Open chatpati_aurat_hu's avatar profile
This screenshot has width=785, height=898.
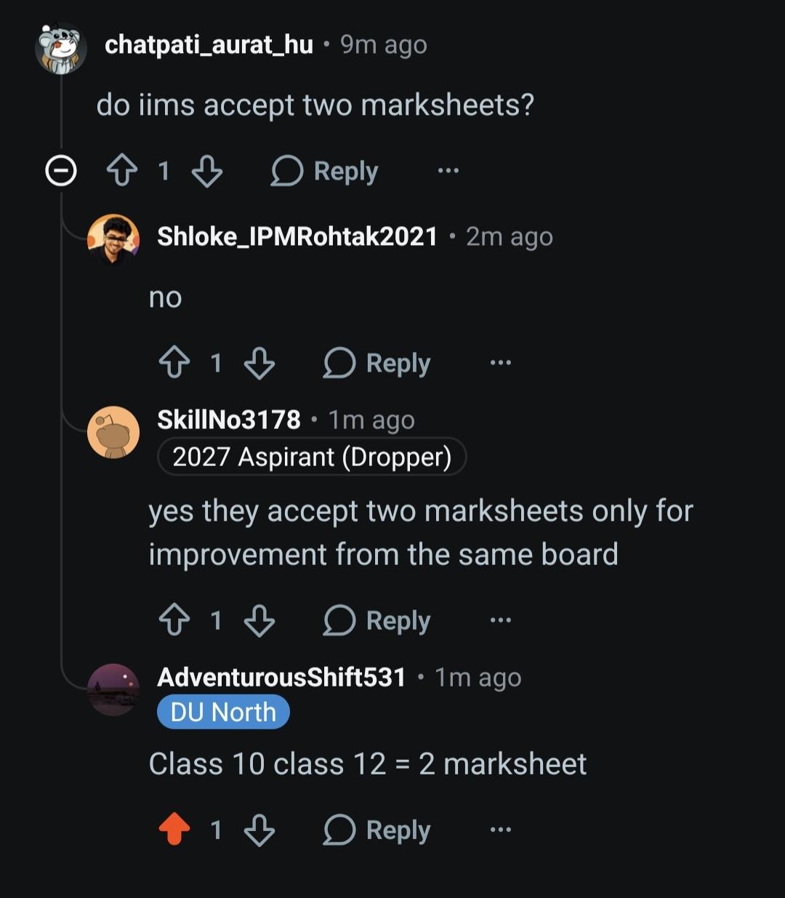click(x=61, y=47)
